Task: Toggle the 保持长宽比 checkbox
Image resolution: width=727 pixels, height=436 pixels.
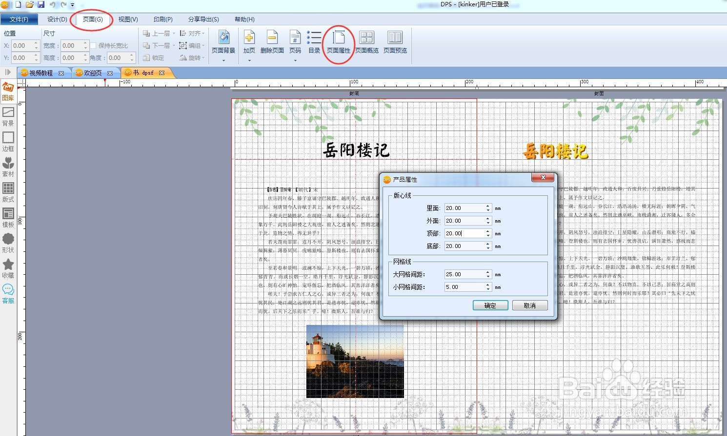Action: [94, 46]
